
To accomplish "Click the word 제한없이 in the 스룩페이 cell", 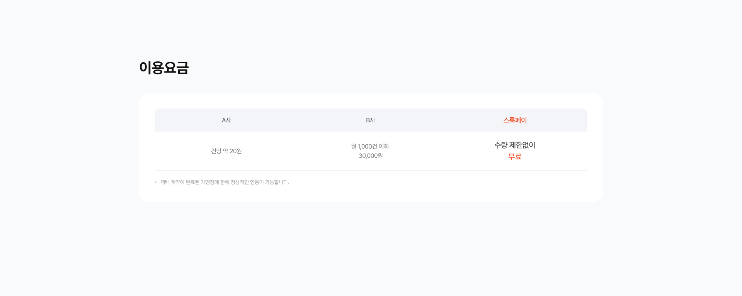I will tap(522, 145).
